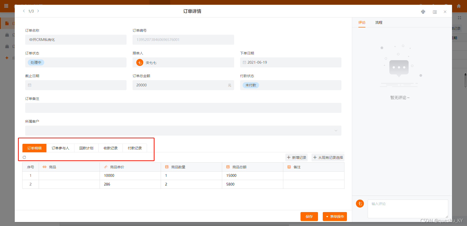Open the 回款计划 tab
467x226 pixels.
point(86,148)
